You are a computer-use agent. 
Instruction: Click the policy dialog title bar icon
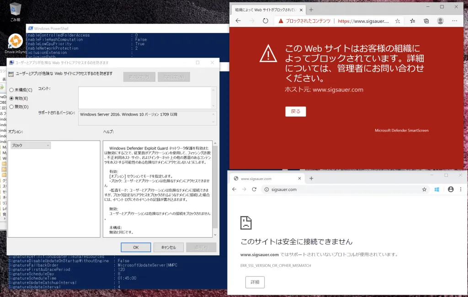pyautogui.click(x=11, y=63)
